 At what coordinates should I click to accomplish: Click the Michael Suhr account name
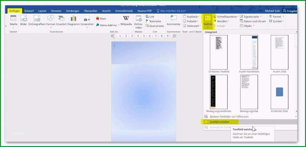click(x=273, y=11)
